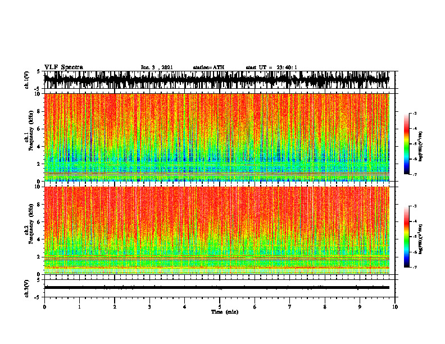Click the "ch.3(V)" axis label
This screenshot has height=344, width=445.
(x=27, y=288)
